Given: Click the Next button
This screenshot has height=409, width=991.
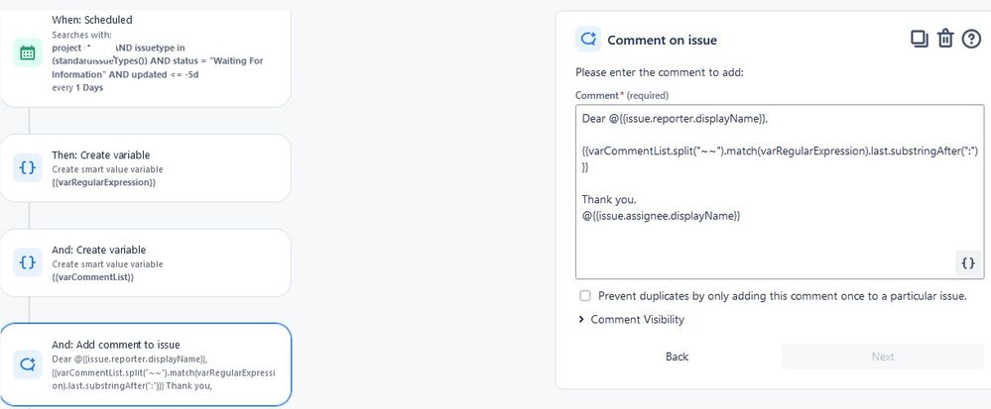Looking at the screenshot, I should pyautogui.click(x=883, y=357).
